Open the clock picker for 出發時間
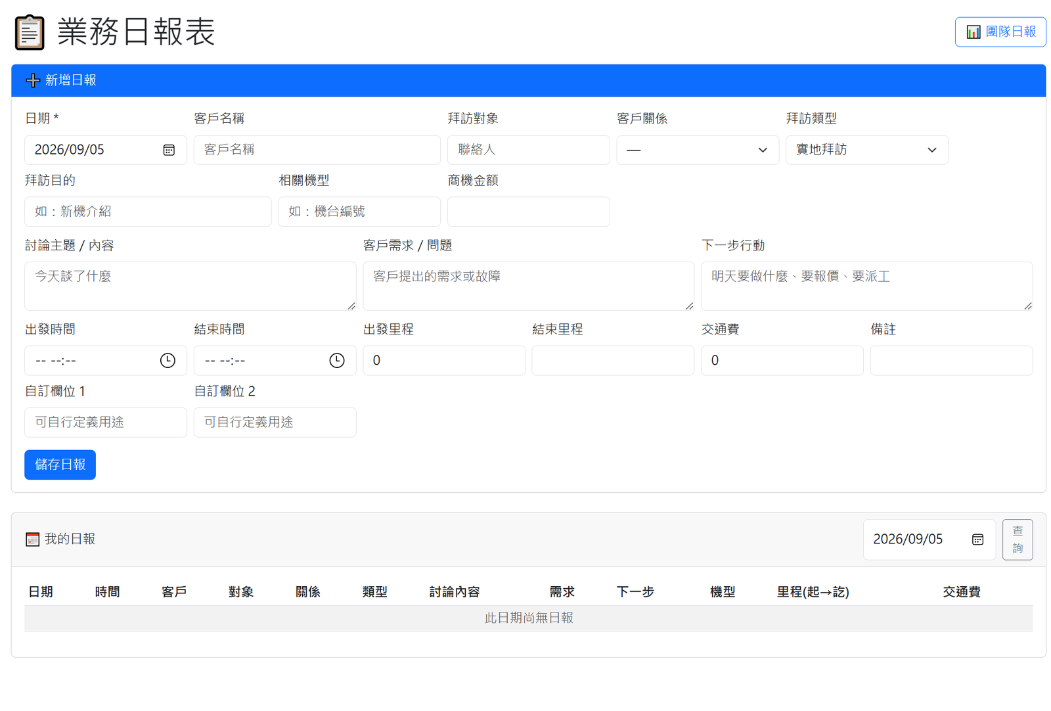Viewport: 1051px width, 711px height. coord(168,361)
